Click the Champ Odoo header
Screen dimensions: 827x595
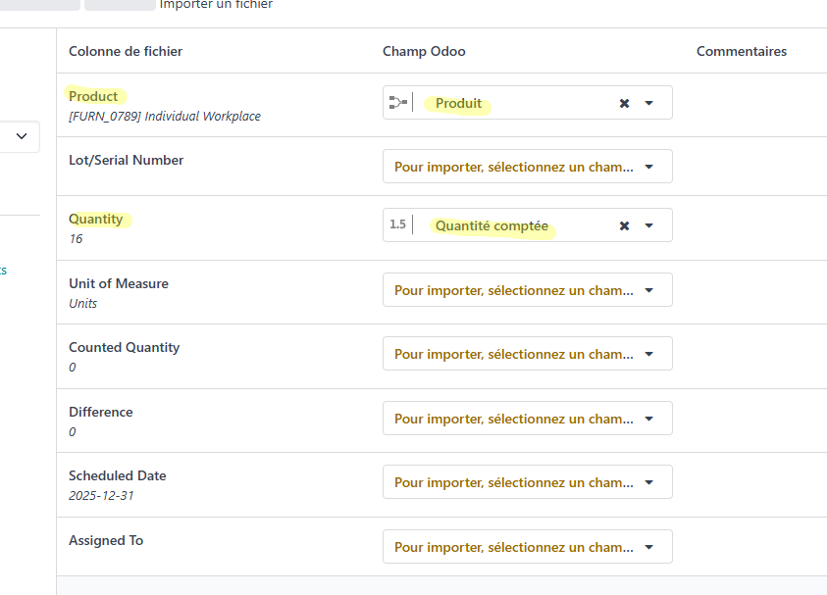tap(424, 51)
